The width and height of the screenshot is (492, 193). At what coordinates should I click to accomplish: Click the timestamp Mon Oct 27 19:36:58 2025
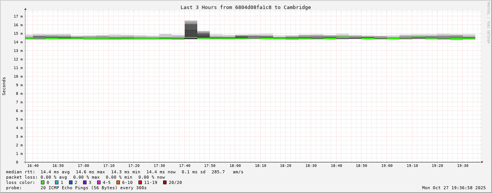click(x=454, y=188)
